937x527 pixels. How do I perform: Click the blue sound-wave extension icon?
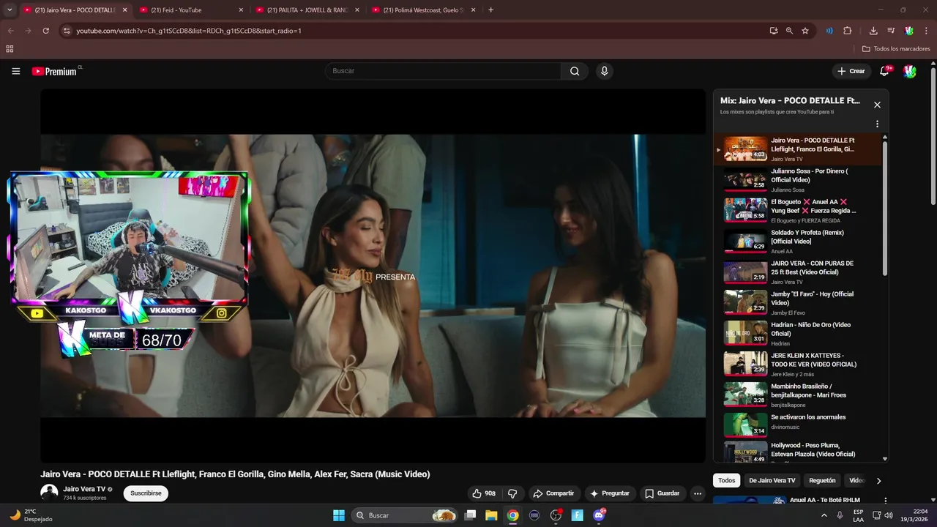[x=829, y=31]
